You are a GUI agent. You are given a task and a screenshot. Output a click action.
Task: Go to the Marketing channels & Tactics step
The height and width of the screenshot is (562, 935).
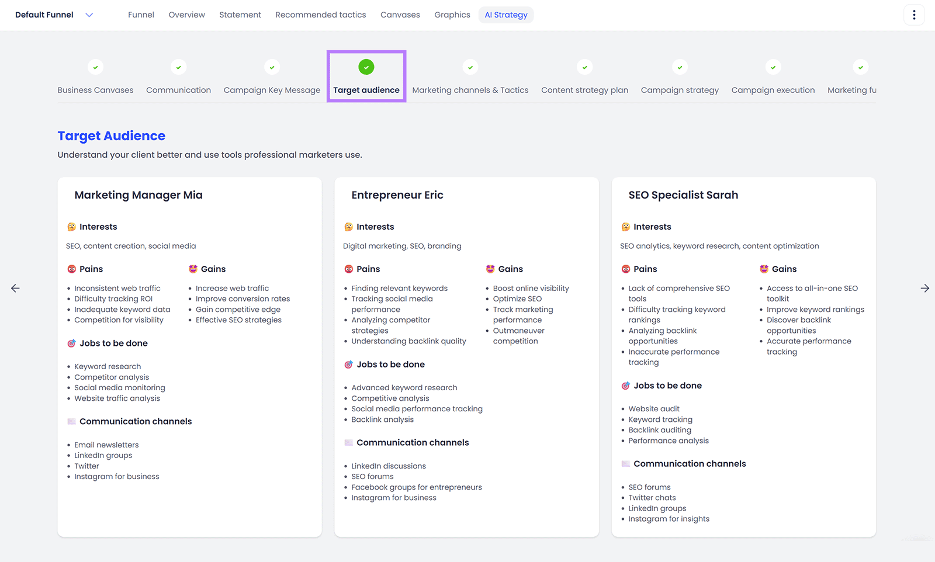click(470, 90)
